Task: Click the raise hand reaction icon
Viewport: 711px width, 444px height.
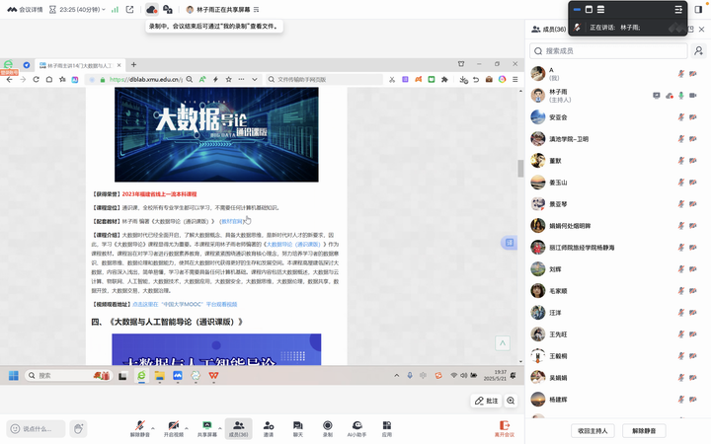Action: click(x=78, y=428)
